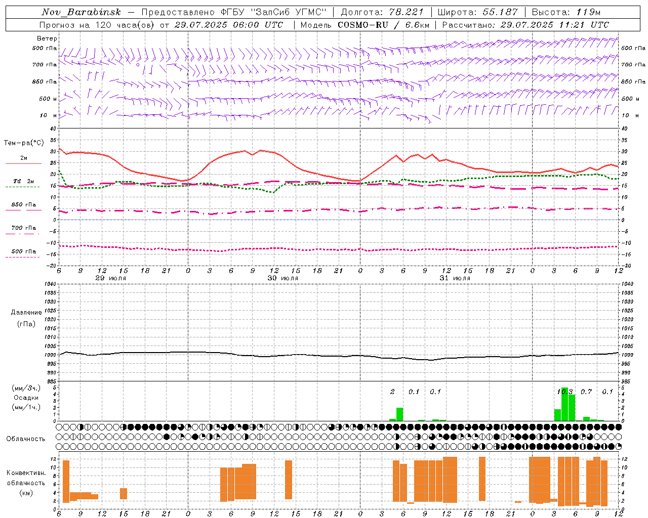This screenshot has width=648, height=518.
Task: Select the Td 2м dew point legend entry
Action: 23,181
